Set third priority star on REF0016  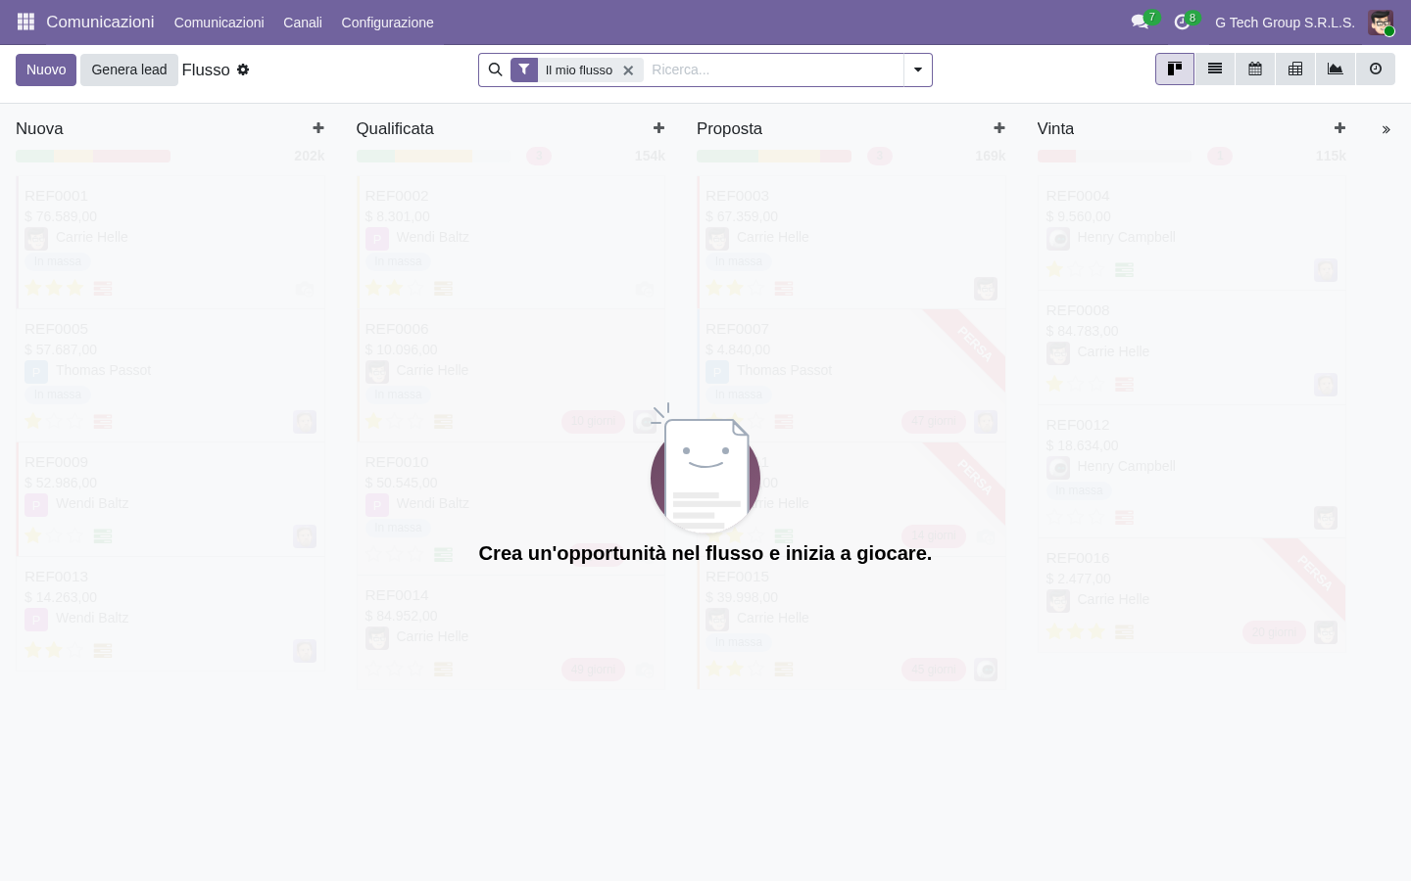point(1096,631)
